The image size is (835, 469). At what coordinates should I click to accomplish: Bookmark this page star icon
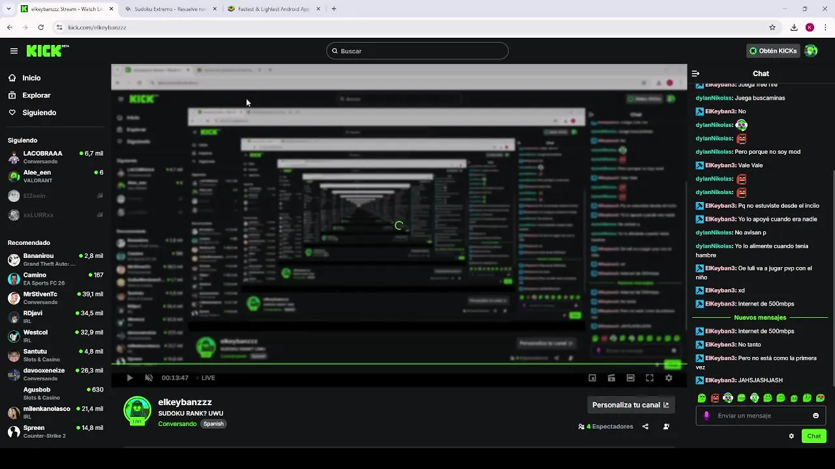pos(772,27)
